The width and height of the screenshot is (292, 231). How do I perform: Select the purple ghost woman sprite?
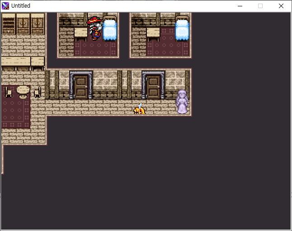click(x=182, y=102)
